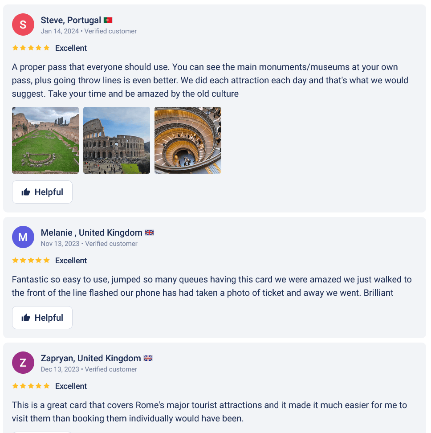Click the Excellent rating label on Zapryan's review
Screen dimensions: 431x433
[x=71, y=386]
